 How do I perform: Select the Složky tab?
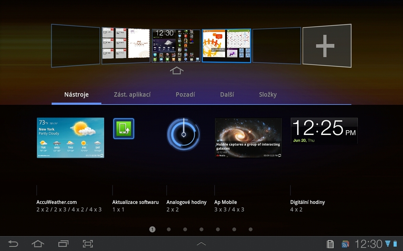pos(267,94)
